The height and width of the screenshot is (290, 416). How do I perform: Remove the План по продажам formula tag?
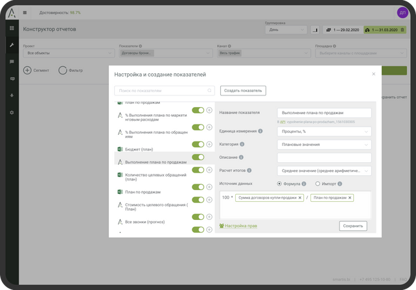pos(350,197)
